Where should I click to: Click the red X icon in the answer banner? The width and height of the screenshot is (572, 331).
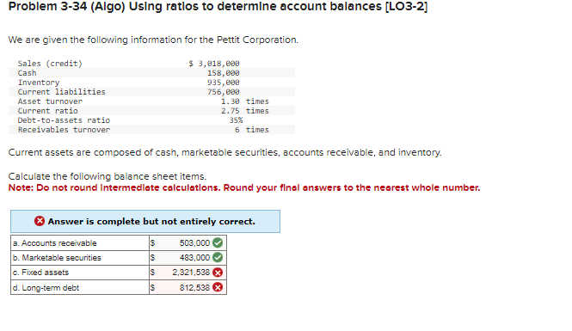point(40,221)
